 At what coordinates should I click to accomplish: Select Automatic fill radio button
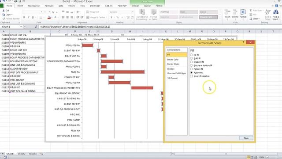pyautogui.click(x=191, y=72)
